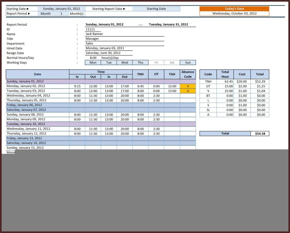Click the TNH cost $20.00 cell
The height and width of the screenshot is (233, 290).
[x=242, y=81]
